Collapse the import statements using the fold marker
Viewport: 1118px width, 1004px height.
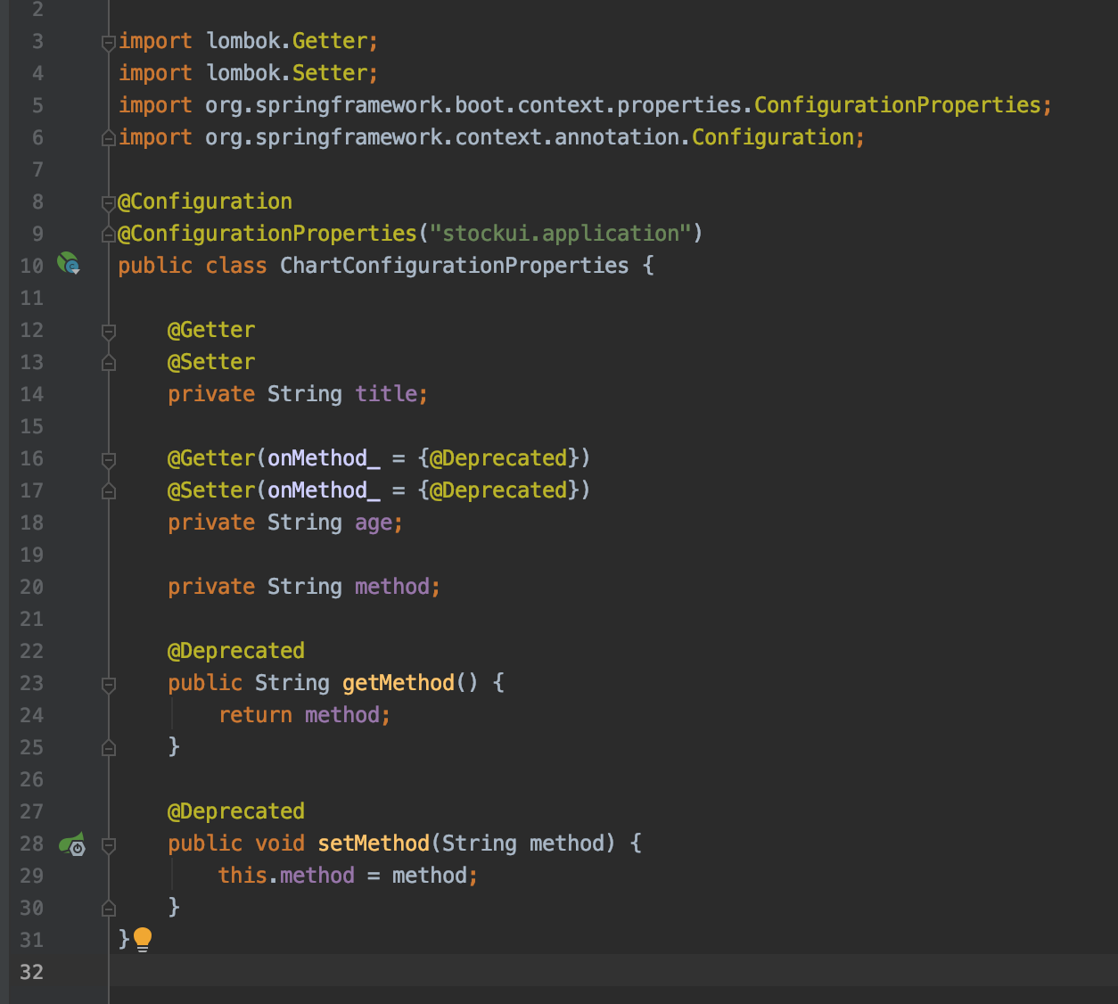[107, 41]
